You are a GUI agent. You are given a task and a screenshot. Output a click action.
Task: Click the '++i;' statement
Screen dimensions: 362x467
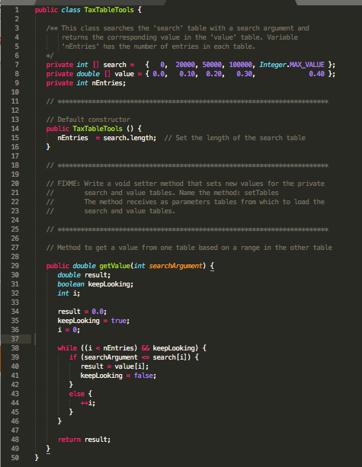88,403
